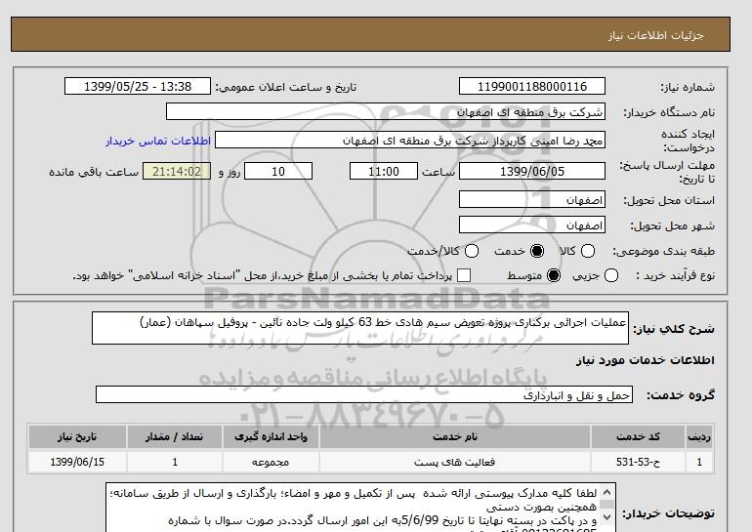Image resolution: width=752 pixels, height=532 pixels.
Task: Click the اطلاعات خدمات مورد نیاز section heading
Action: (x=645, y=360)
